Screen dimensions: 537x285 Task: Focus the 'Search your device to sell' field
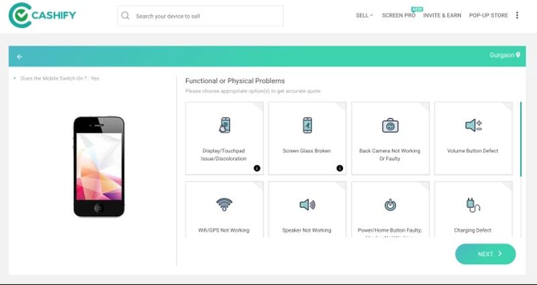[x=200, y=15]
